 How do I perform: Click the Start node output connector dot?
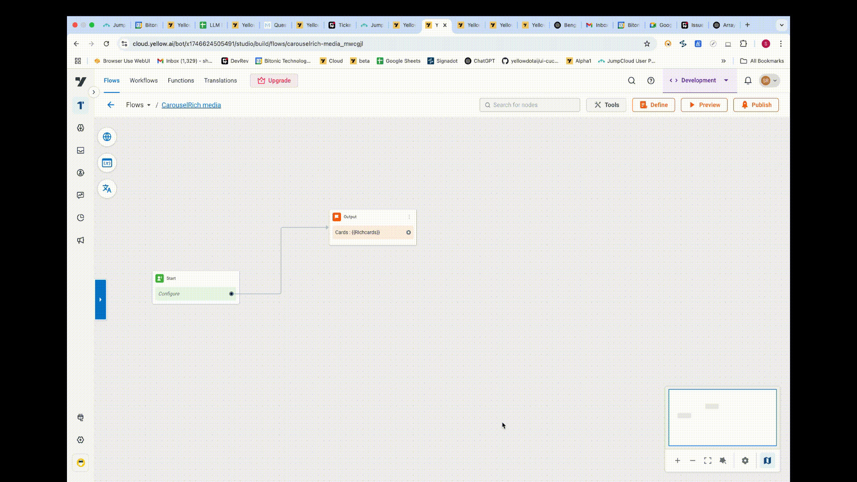(x=231, y=294)
